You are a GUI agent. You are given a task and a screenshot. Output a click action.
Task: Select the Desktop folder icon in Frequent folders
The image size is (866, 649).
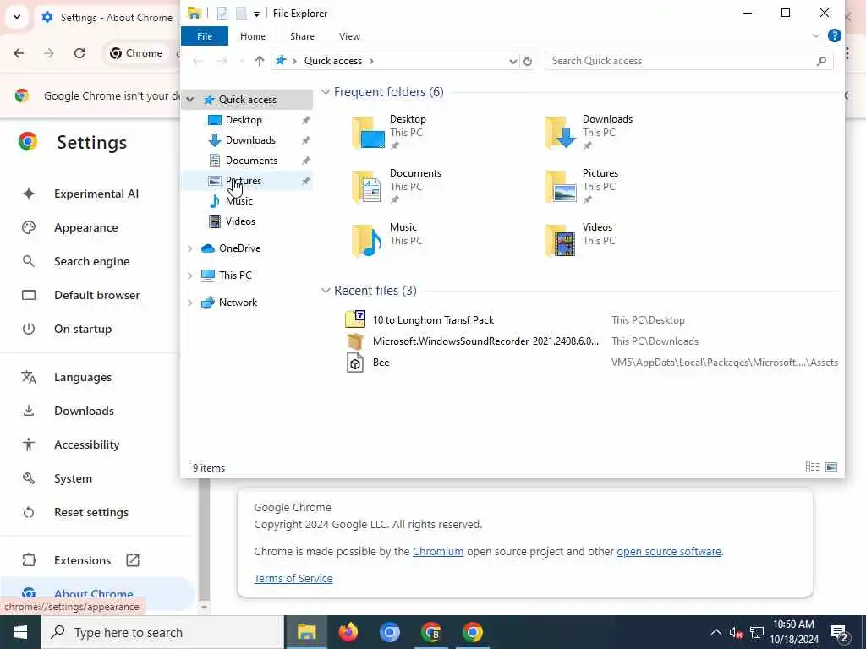coord(369,133)
